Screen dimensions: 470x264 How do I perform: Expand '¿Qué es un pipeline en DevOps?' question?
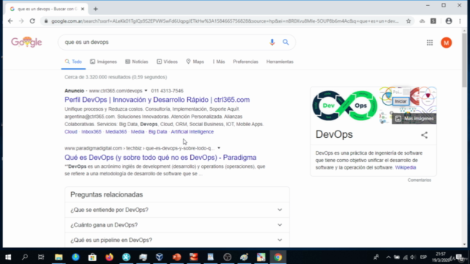[177, 240]
